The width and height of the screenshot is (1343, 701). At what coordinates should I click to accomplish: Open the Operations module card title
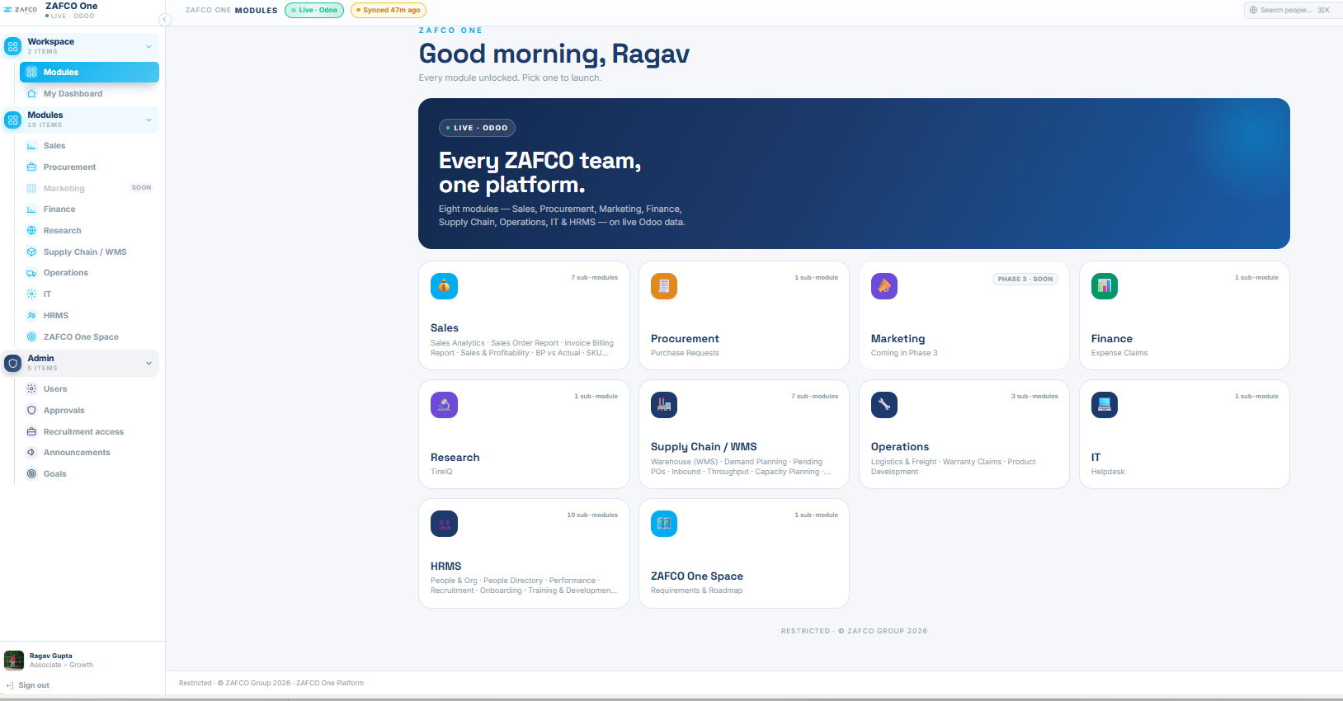point(900,447)
